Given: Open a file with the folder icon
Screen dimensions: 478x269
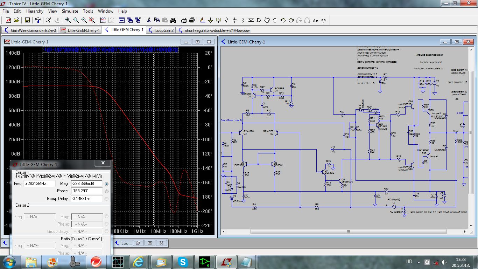Looking at the screenshot, I should pyautogui.click(x=16, y=20).
